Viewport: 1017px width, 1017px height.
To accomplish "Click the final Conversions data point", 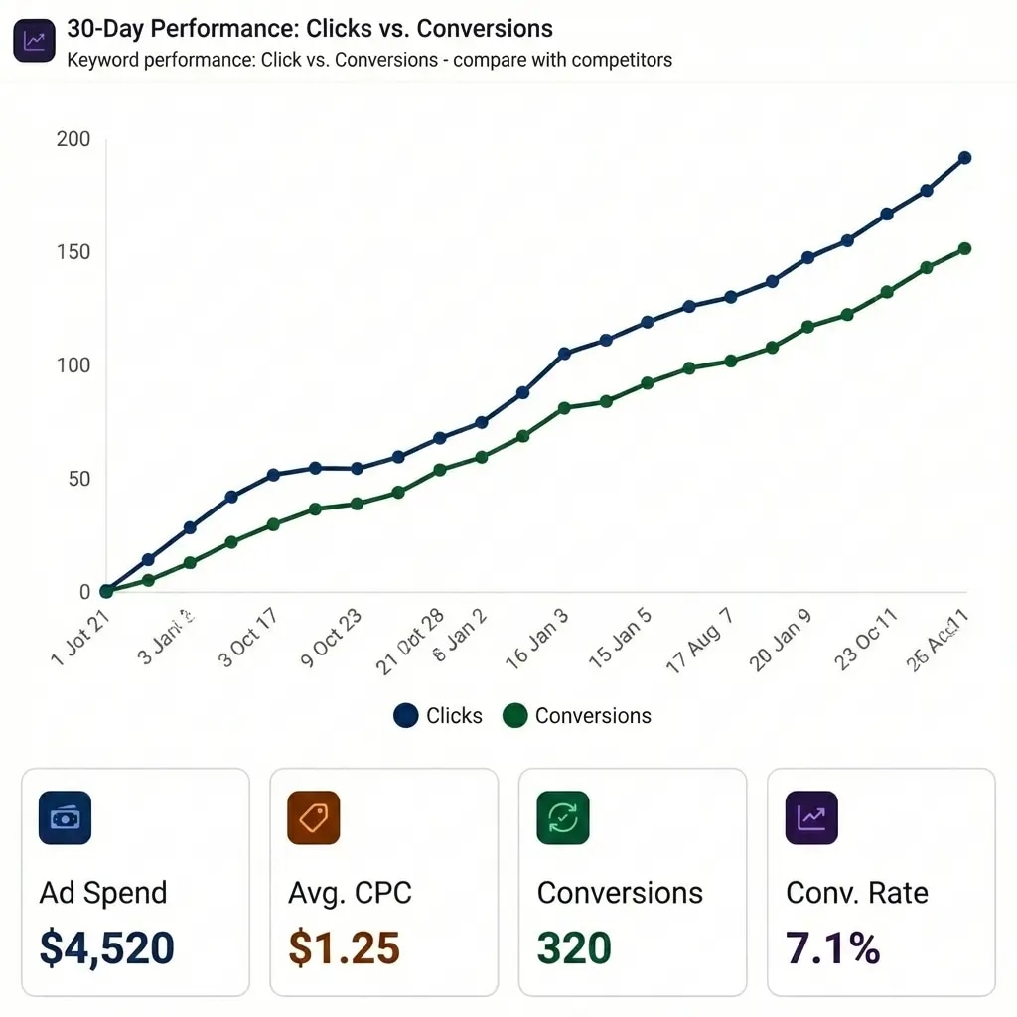I will tap(964, 249).
